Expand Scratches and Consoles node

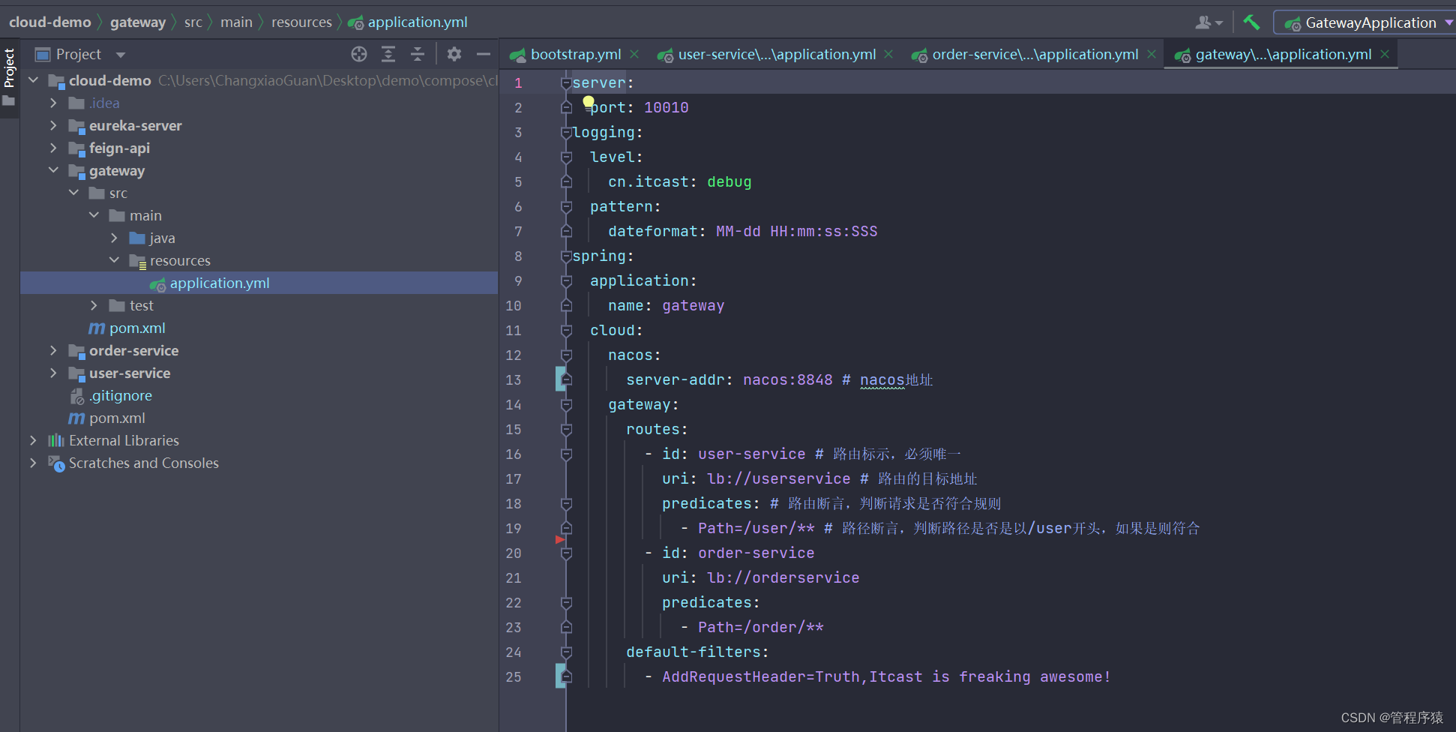[x=33, y=463]
